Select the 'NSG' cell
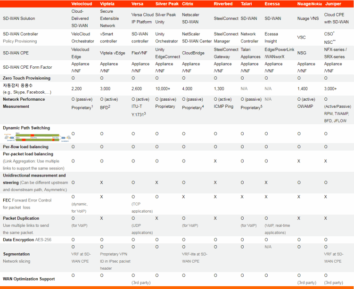The image size is (354, 289). tap(302, 53)
